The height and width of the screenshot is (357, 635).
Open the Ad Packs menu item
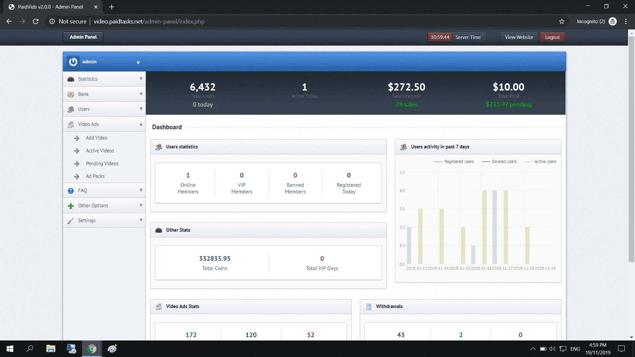95,176
